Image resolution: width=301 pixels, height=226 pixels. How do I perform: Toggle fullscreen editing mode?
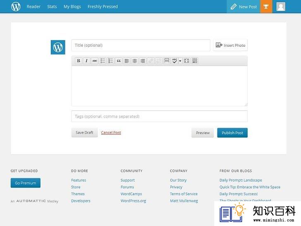tap(186, 61)
